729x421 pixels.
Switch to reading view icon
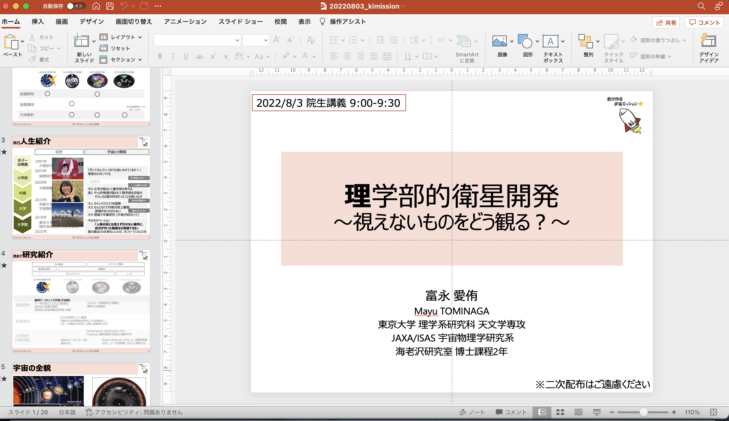pos(578,412)
